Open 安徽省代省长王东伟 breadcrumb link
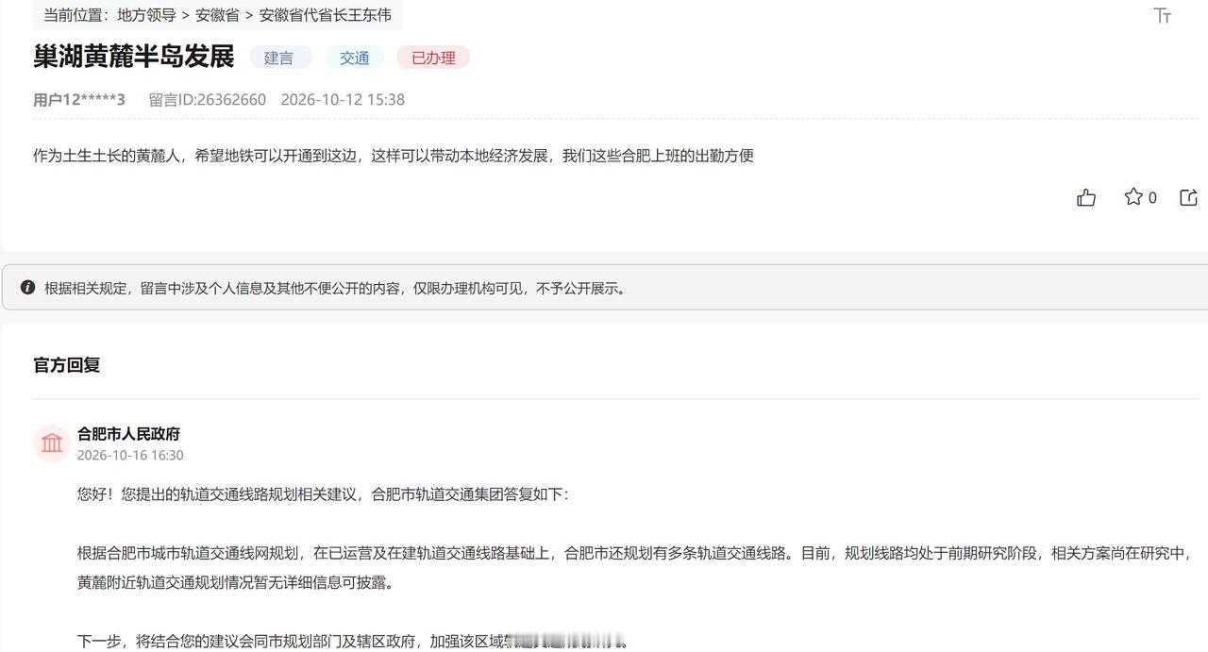Image resolution: width=1208 pixels, height=652 pixels. click(325, 15)
